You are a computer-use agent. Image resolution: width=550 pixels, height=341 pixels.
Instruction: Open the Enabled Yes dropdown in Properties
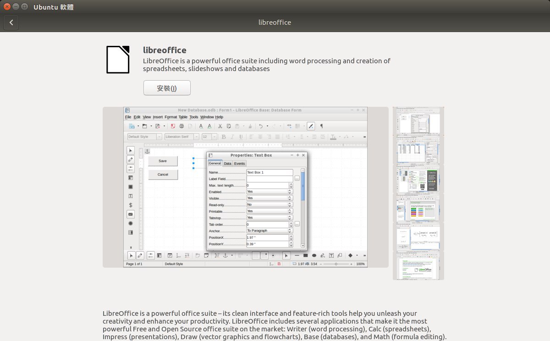(x=269, y=192)
